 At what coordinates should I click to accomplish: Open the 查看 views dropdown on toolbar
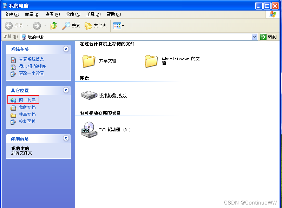tap(118, 26)
